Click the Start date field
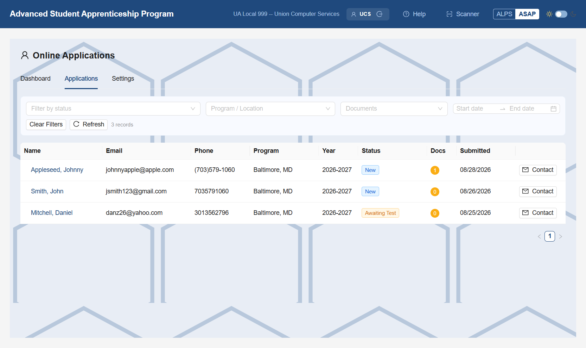The height and width of the screenshot is (348, 586). point(475,108)
